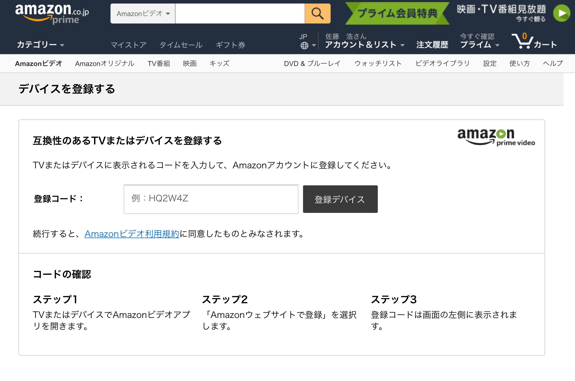
Task: Open ウォッチリスト menu item
Action: (x=378, y=64)
